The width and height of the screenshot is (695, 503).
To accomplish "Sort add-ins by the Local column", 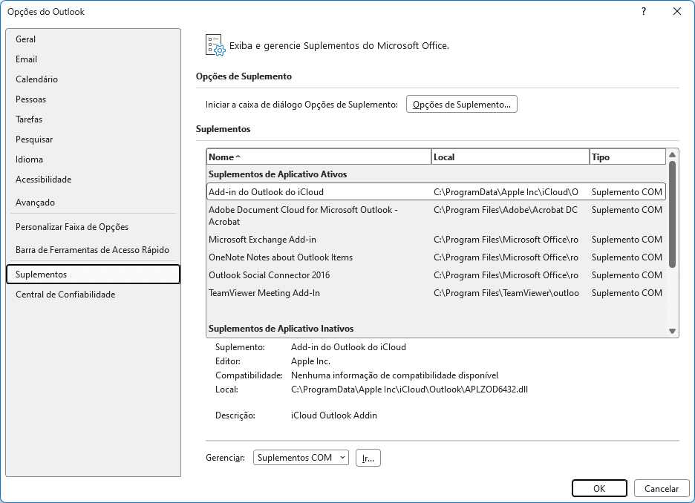I will click(x=510, y=157).
